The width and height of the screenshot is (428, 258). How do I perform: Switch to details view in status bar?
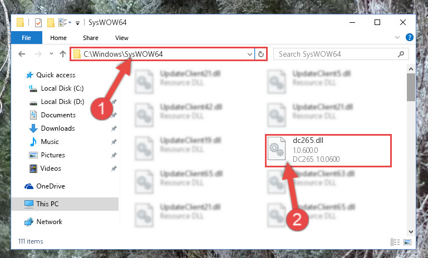[395, 242]
